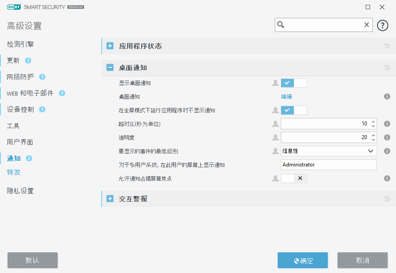
Task: Clear the search field with the X
Action: click(367, 25)
